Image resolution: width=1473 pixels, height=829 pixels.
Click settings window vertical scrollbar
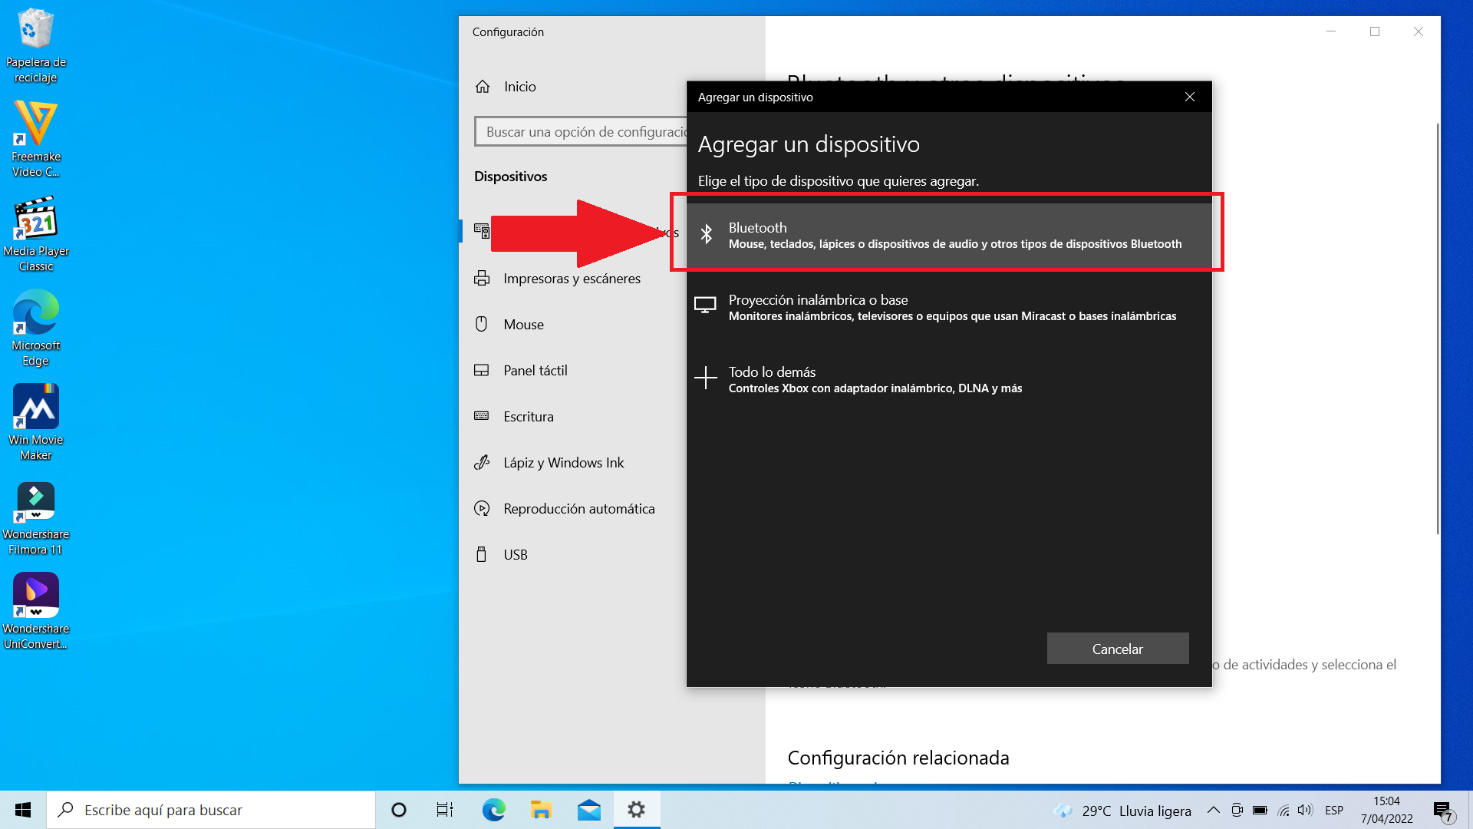point(1437,330)
